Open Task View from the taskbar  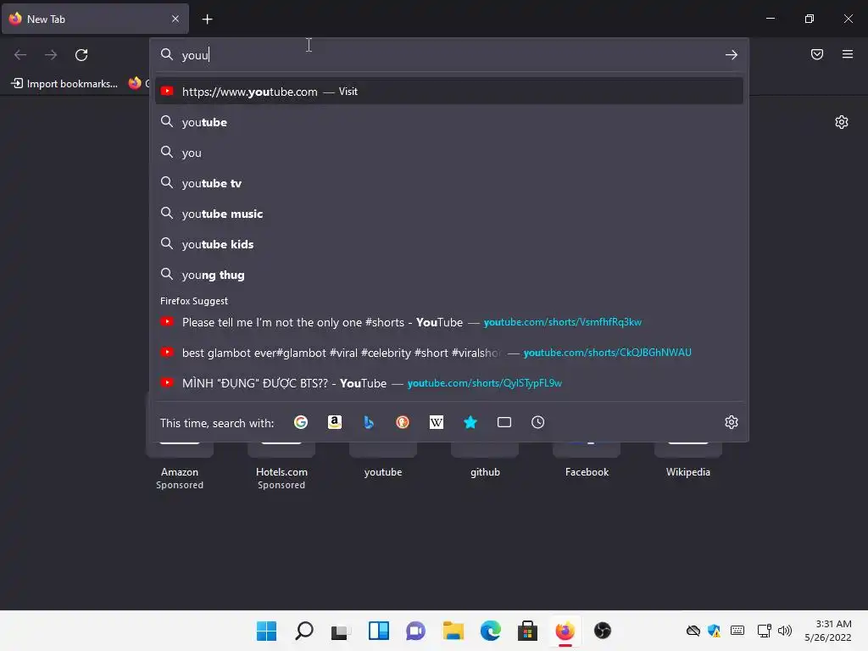click(341, 631)
